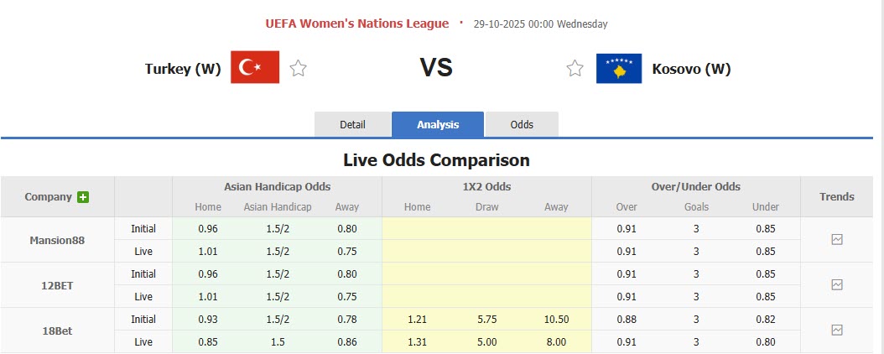The image size is (884, 354).
Task: Open the Odds tab
Action: coord(522,124)
